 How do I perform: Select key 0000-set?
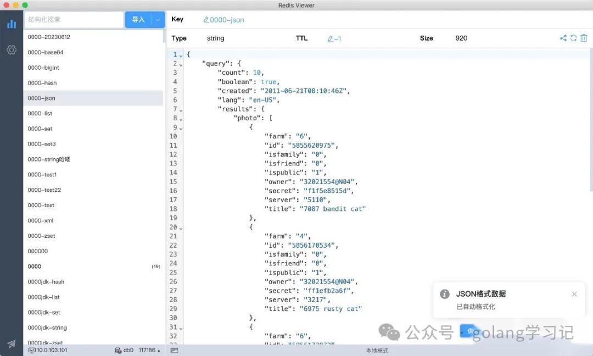pyautogui.click(x=93, y=129)
